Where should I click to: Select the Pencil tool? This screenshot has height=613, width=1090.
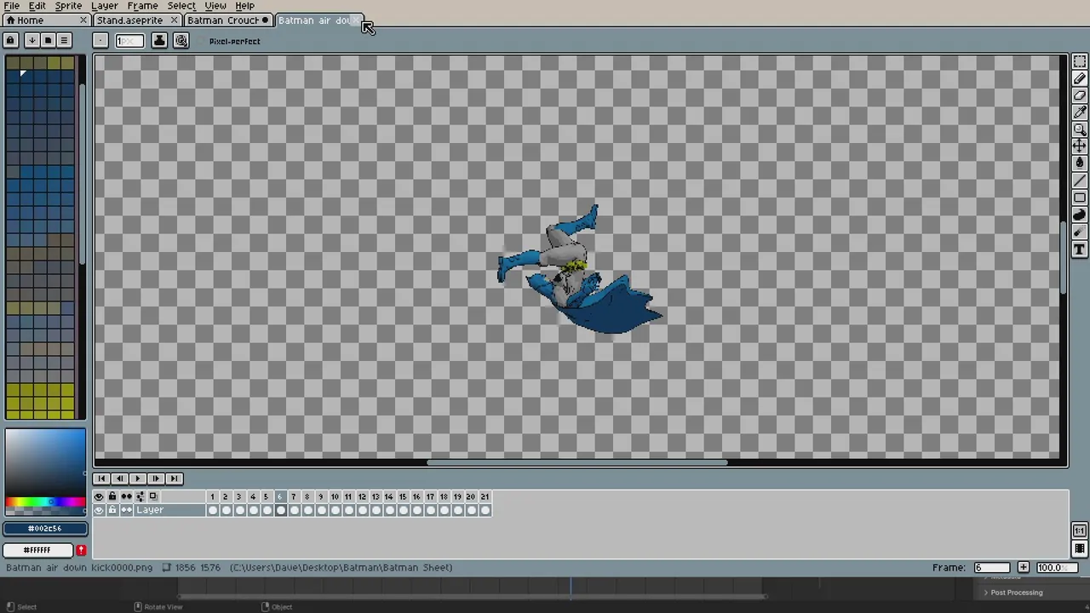[x=1080, y=79]
